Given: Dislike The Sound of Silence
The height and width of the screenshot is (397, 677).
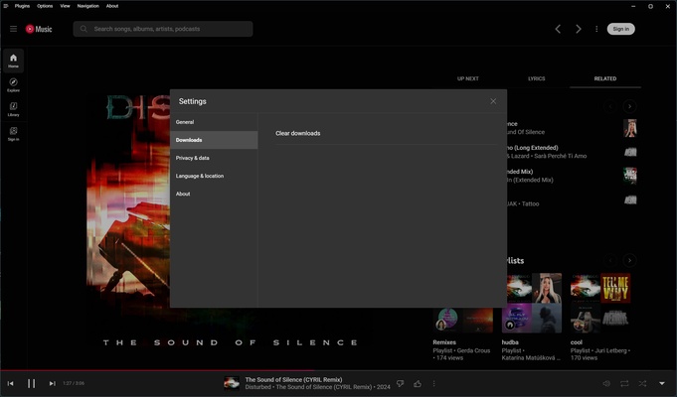Looking at the screenshot, I should 401,383.
